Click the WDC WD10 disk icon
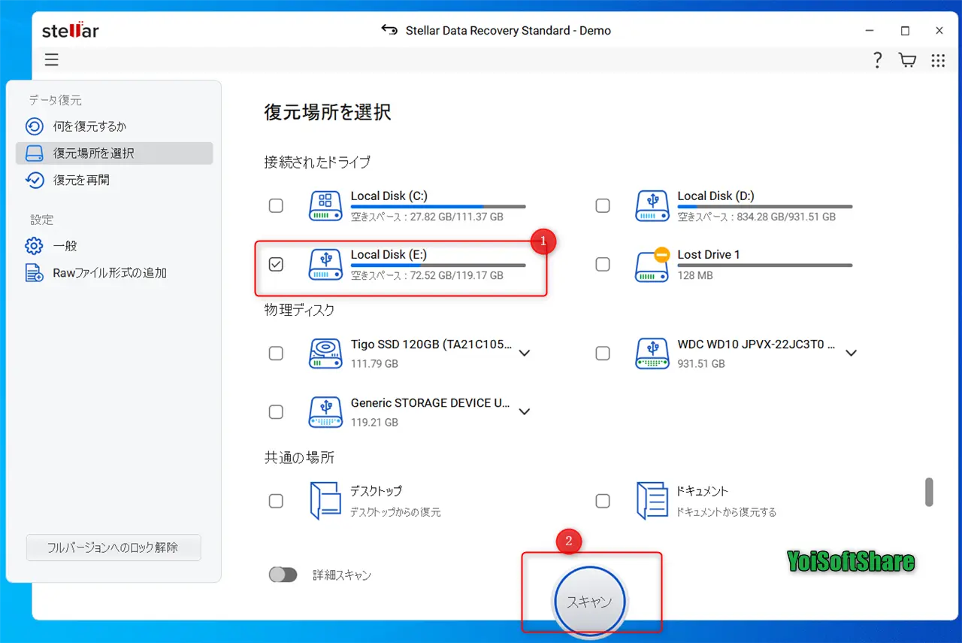Viewport: 962px width, 643px height. pos(652,353)
